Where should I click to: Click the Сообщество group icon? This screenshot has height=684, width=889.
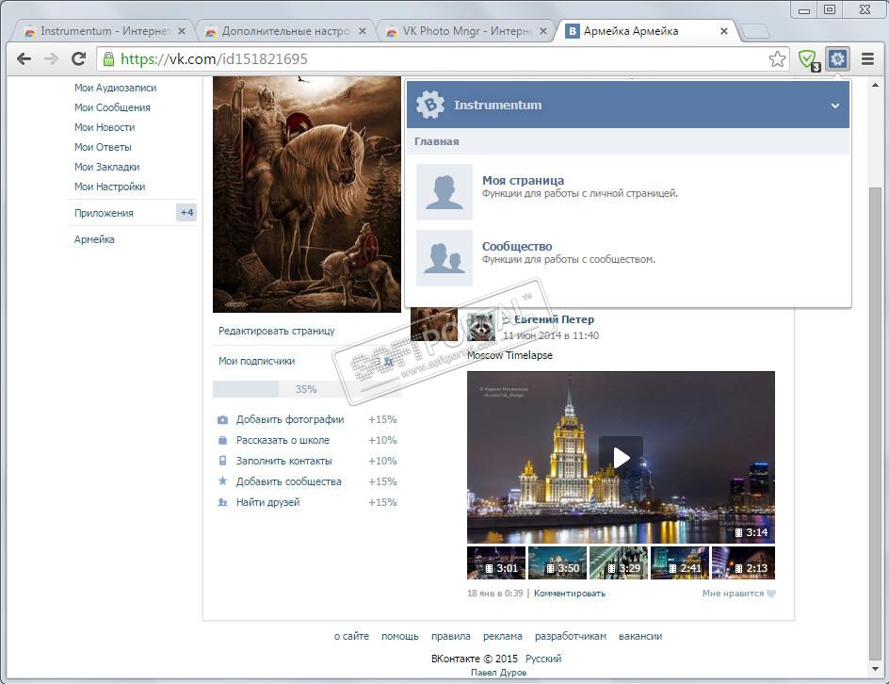tap(444, 258)
